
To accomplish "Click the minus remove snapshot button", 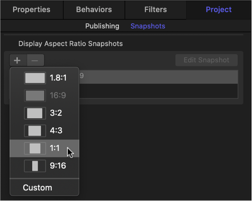I will (x=35, y=61).
